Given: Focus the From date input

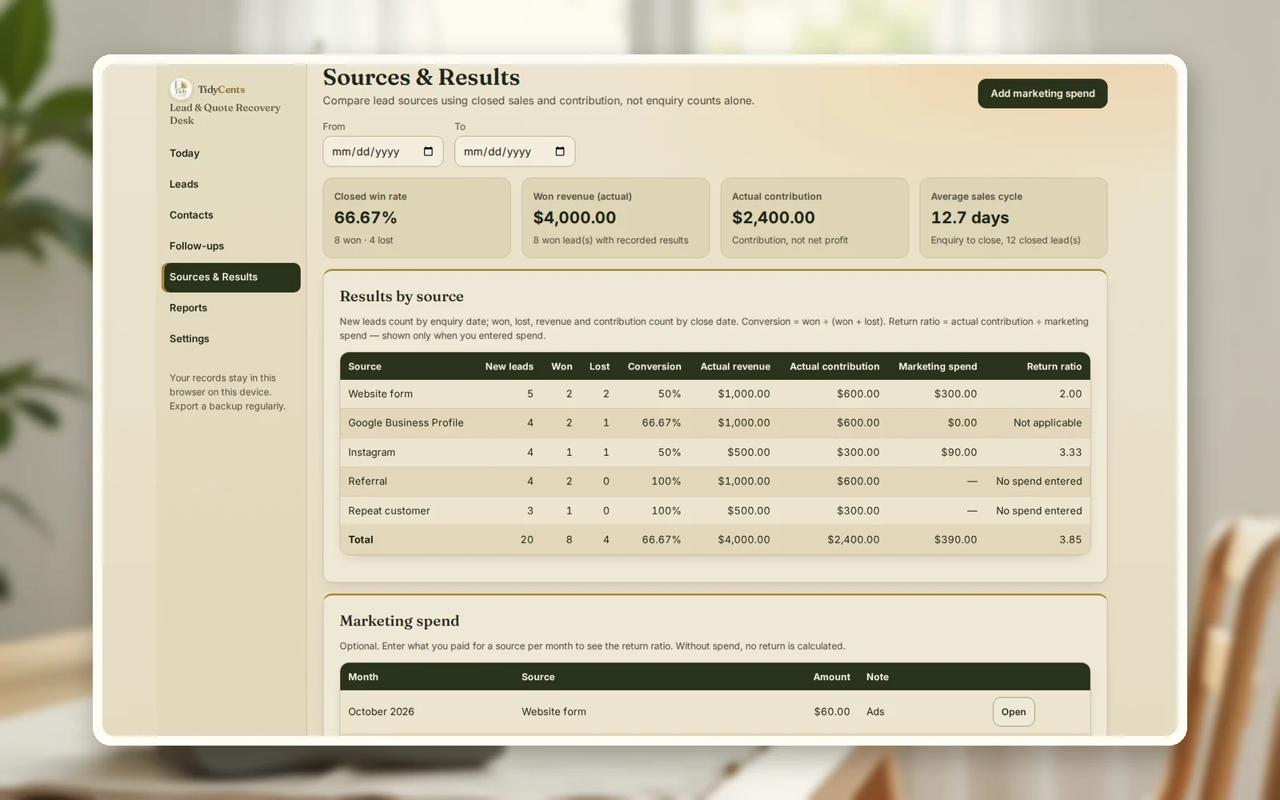Looking at the screenshot, I should point(382,152).
